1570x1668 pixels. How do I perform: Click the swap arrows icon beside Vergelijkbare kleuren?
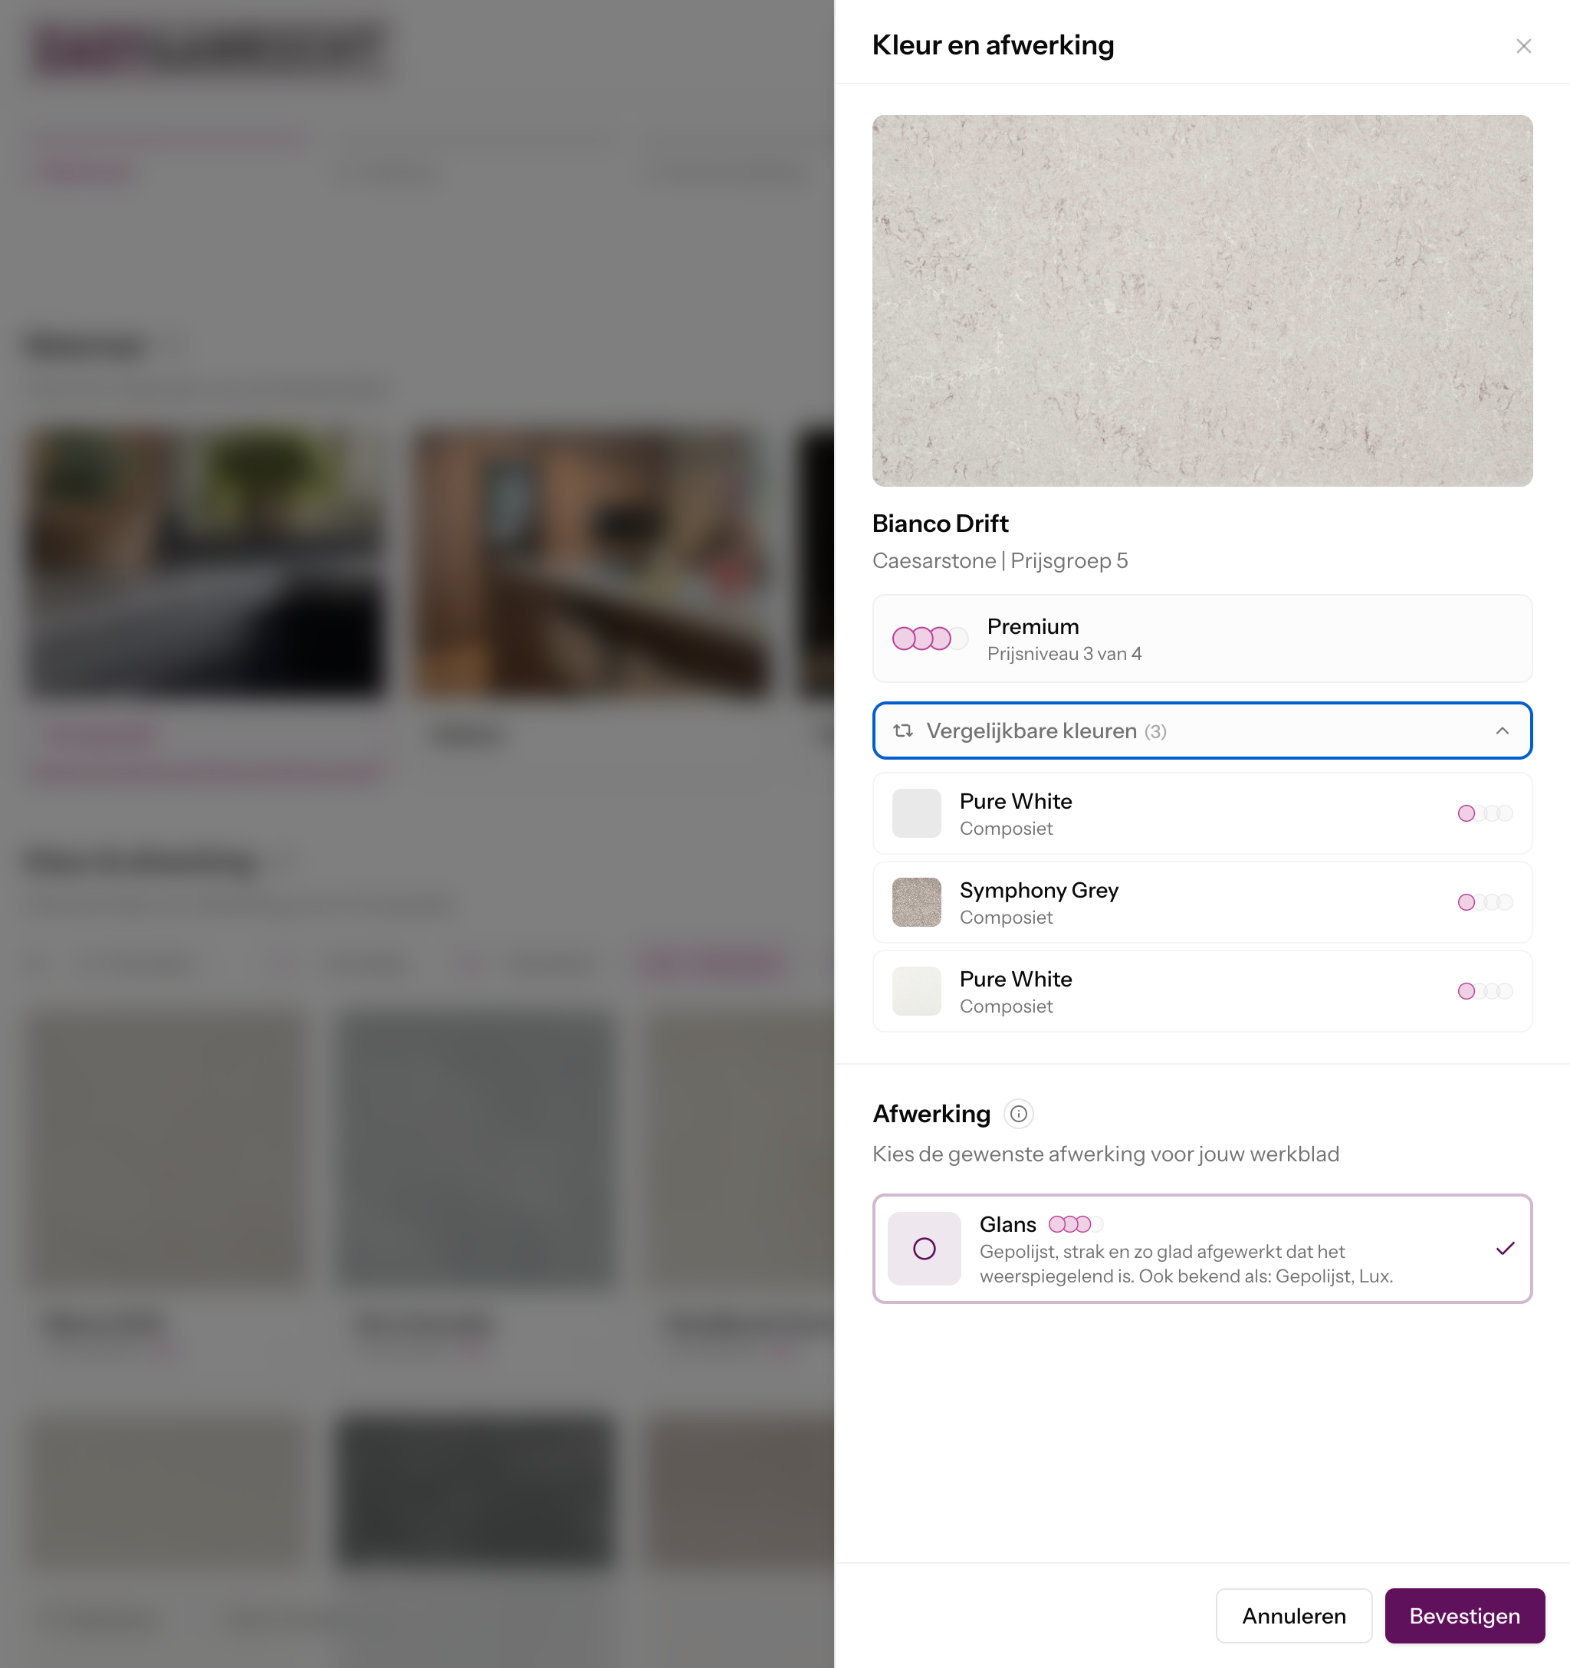click(x=903, y=731)
